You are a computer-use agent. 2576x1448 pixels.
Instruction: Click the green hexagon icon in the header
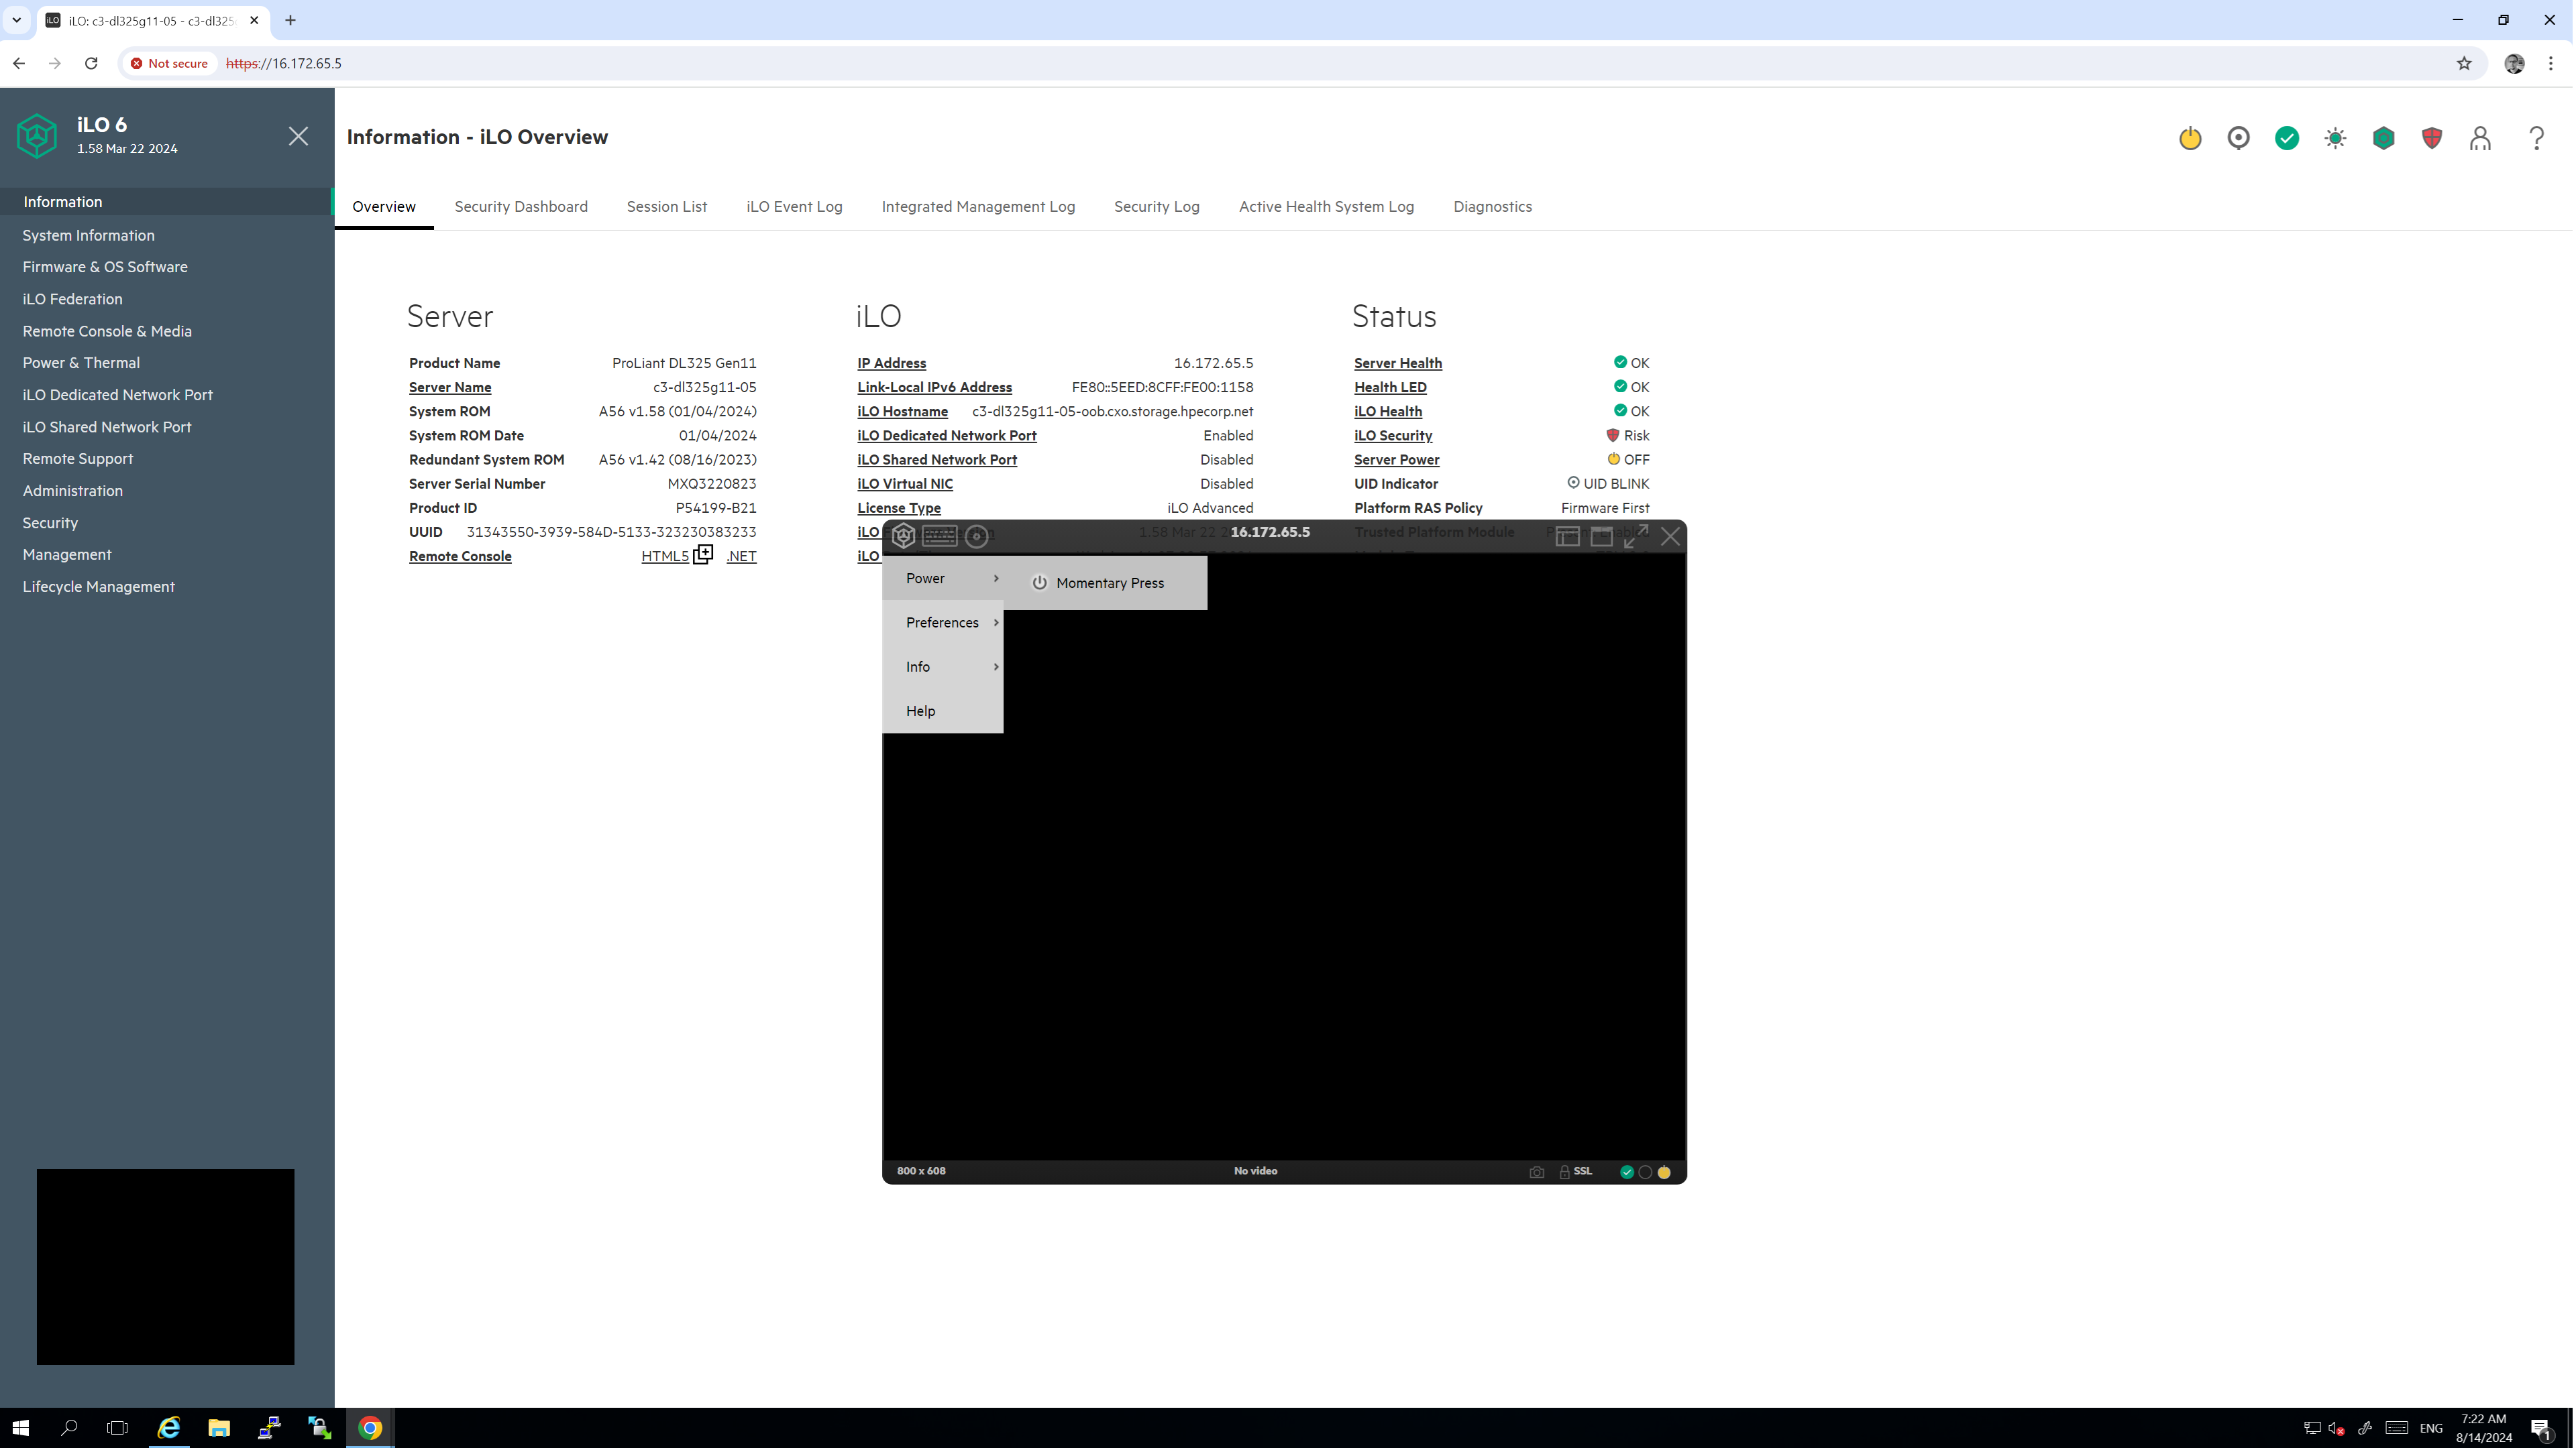tap(2384, 138)
